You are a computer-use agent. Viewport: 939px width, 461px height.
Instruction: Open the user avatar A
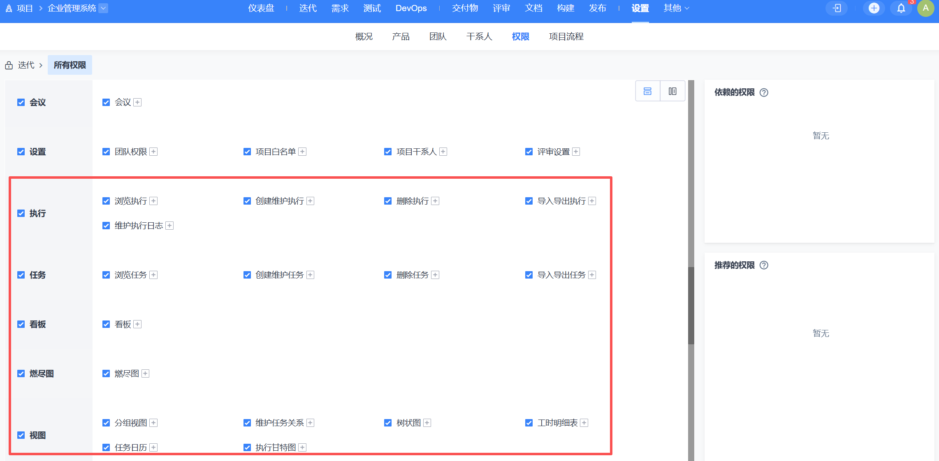925,8
